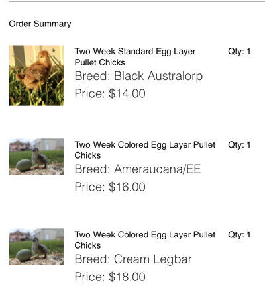Click the green egg in Ameraucana photo
The height and width of the screenshot is (301, 265).
click(24, 165)
